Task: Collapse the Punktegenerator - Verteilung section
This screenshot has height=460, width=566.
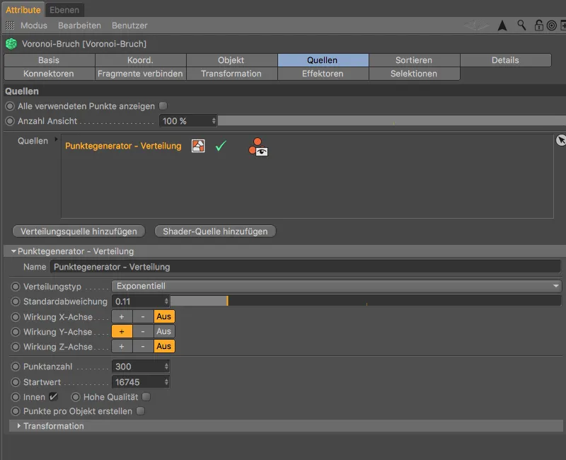Action: coord(13,251)
